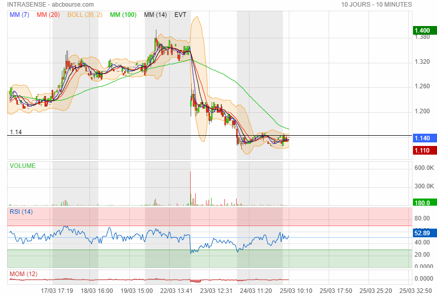Click the VOLUME panel label
Screen dimensions: 437x296
22,166
